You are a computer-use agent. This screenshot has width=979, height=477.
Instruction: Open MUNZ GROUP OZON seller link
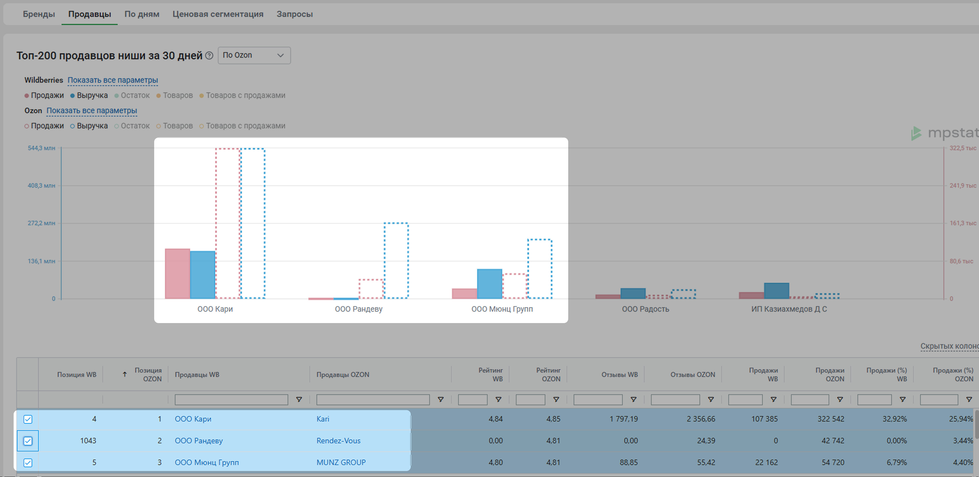click(x=341, y=463)
